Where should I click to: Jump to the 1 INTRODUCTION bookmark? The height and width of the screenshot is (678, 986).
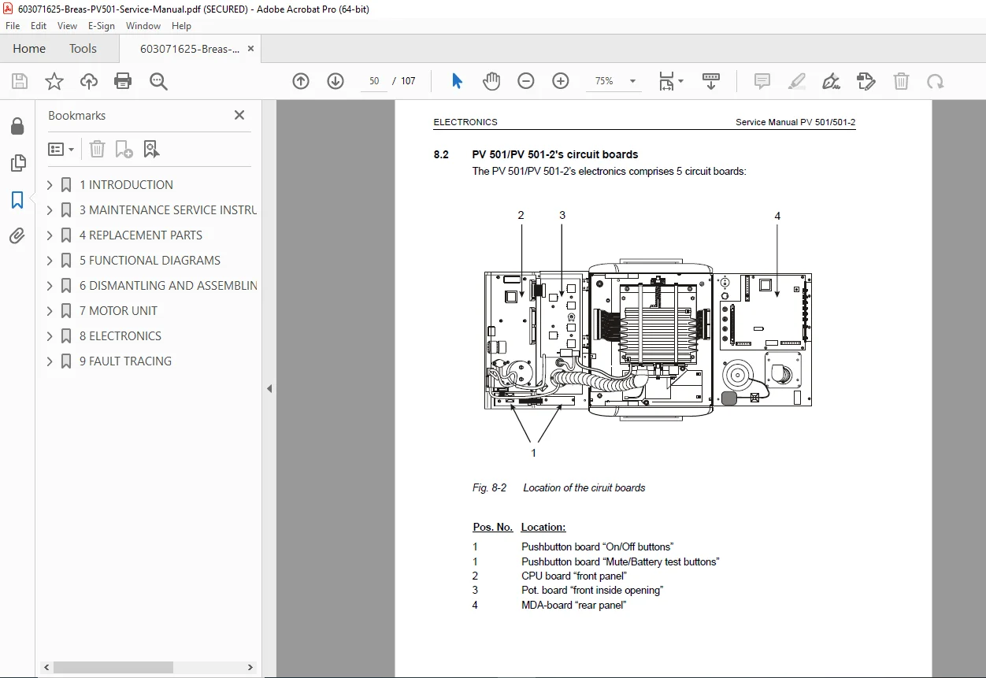pyautogui.click(x=126, y=185)
